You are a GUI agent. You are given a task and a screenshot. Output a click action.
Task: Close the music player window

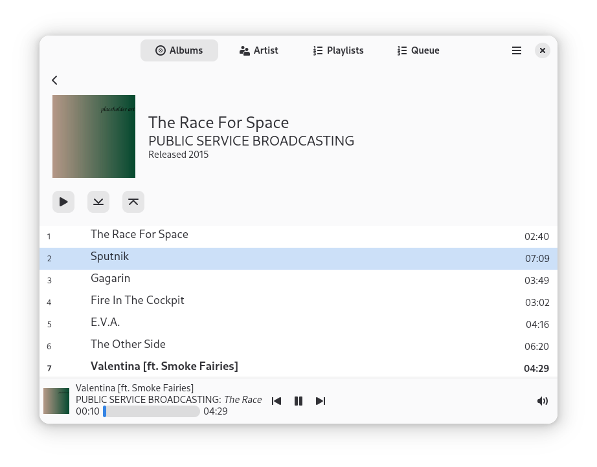point(542,50)
